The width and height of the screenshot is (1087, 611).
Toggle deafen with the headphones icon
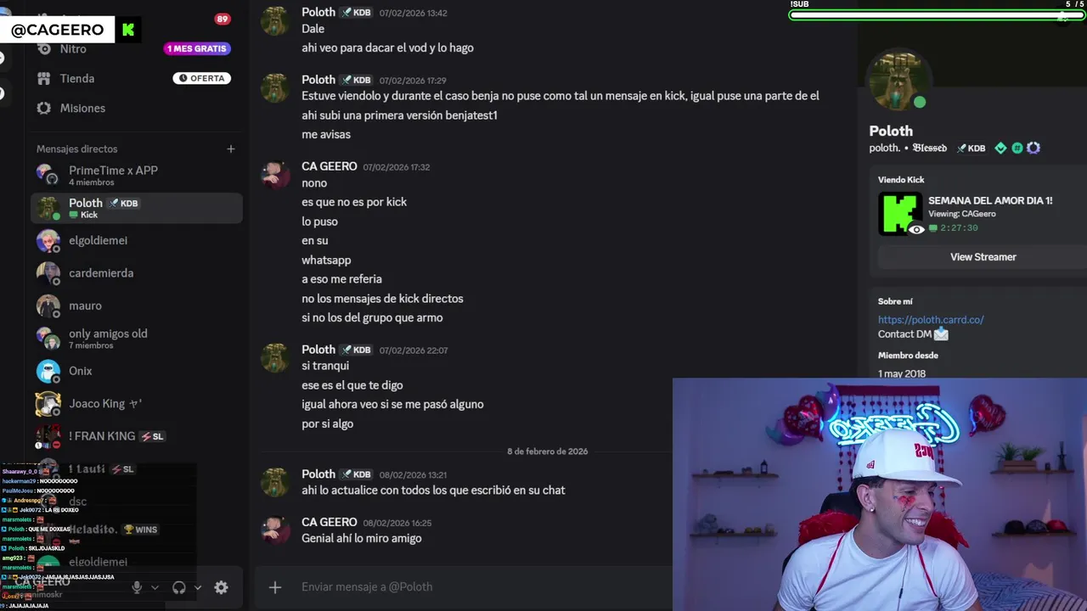point(179,587)
